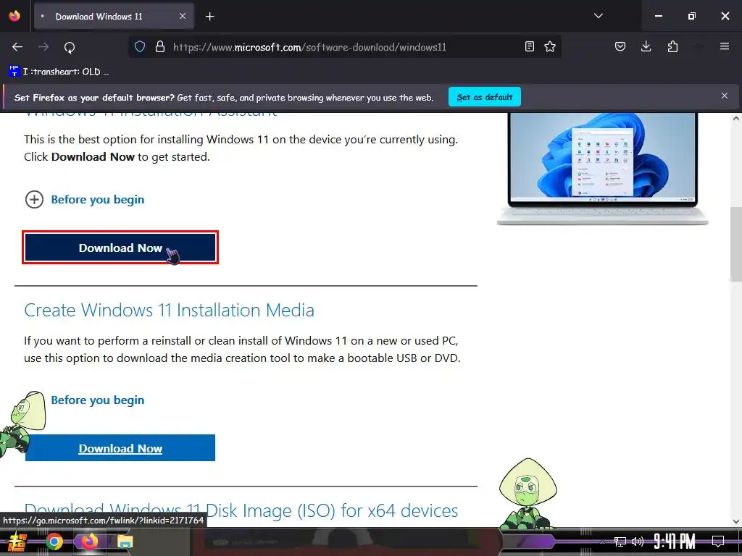This screenshot has width=742, height=556.
Task: Open the Extensions puzzle-piece icon
Action: pos(672,46)
